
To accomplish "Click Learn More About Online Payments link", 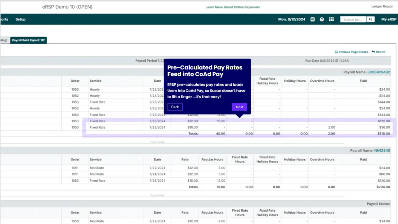I will click(x=232, y=7).
